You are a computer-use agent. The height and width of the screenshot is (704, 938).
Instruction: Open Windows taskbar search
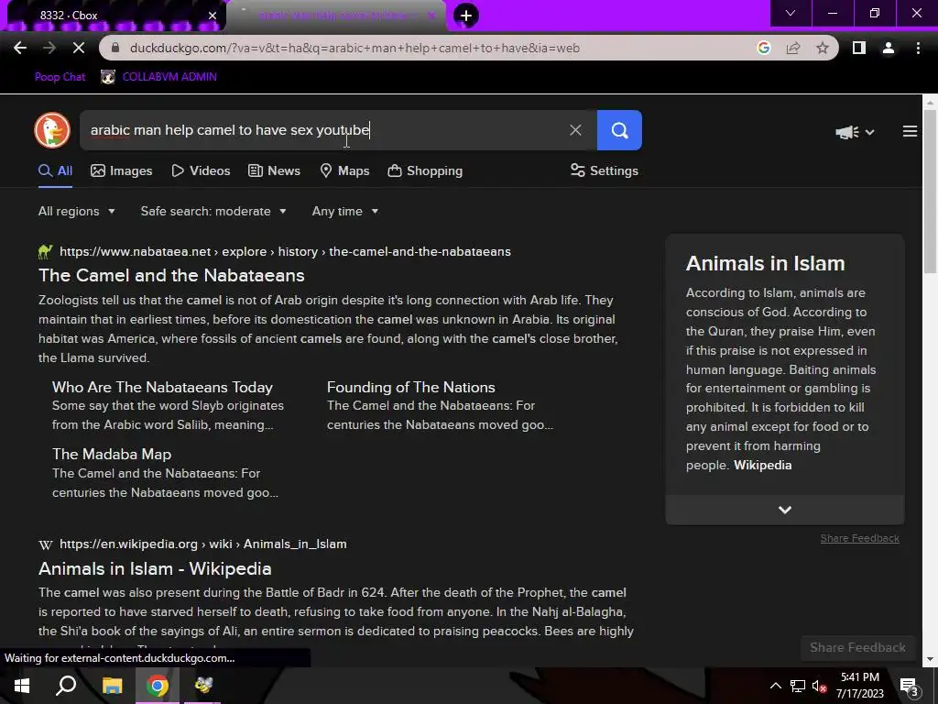66,686
